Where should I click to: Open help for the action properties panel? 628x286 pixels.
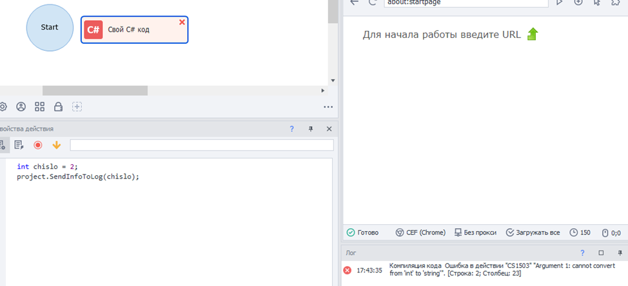click(x=291, y=129)
